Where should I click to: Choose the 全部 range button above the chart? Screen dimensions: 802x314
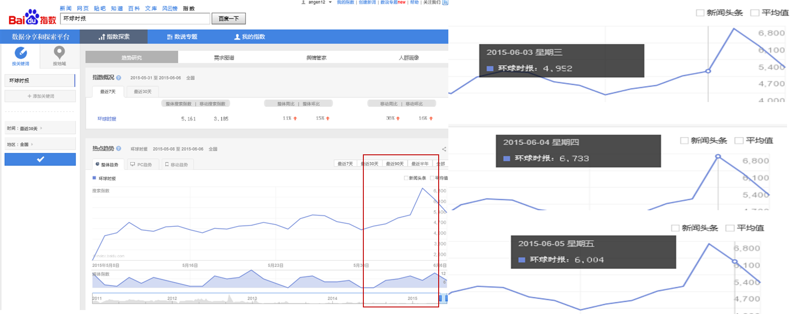440,164
